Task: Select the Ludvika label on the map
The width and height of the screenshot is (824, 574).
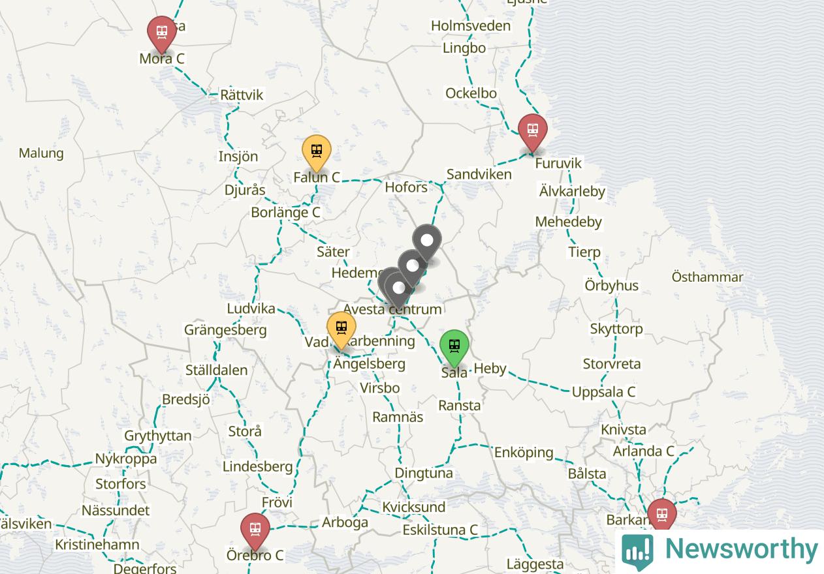Action: (251, 309)
